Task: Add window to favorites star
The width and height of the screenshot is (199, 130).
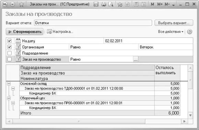Action: 21,4
